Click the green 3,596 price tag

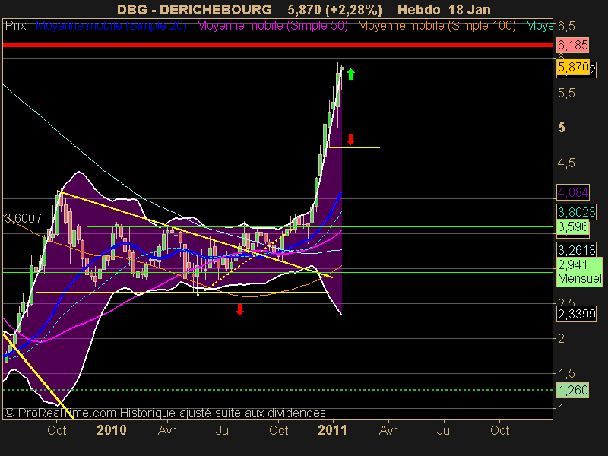[573, 226]
